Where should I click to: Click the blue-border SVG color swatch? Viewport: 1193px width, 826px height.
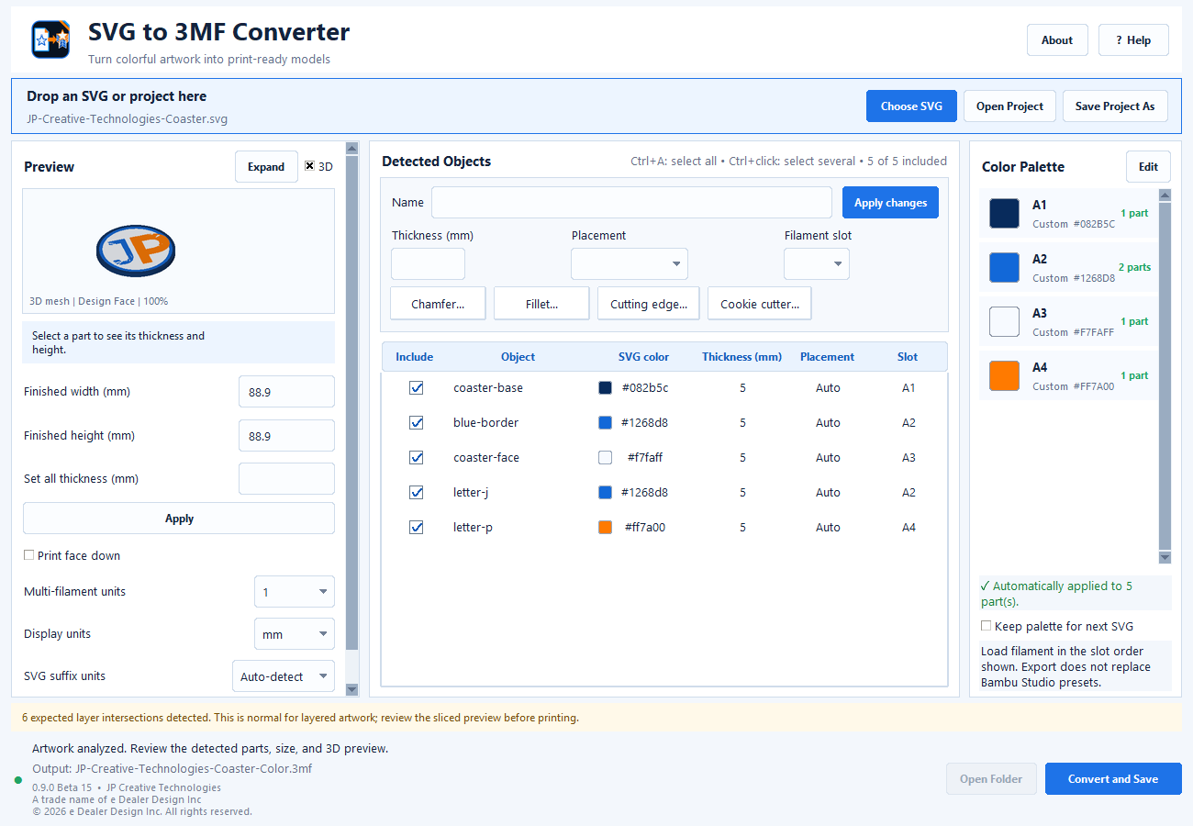click(605, 423)
